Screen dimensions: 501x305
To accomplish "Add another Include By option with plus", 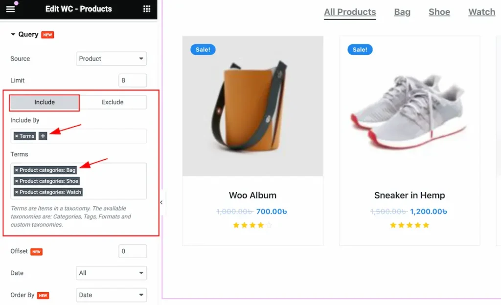I will pyautogui.click(x=43, y=136).
